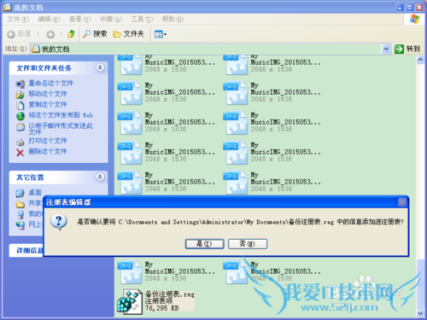Image resolution: width=427 pixels, height=320 pixels.
Task: Click 否(N) in registry editor dialog
Action: pos(248,244)
